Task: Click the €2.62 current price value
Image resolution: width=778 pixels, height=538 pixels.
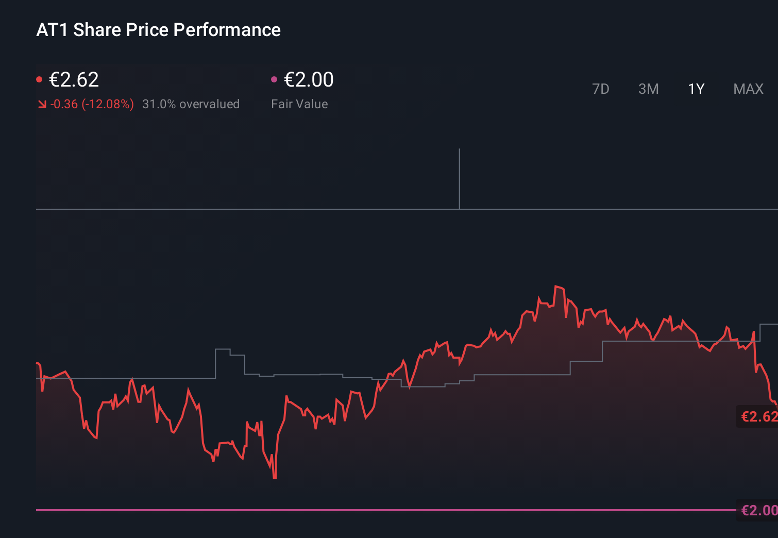Action: (74, 79)
